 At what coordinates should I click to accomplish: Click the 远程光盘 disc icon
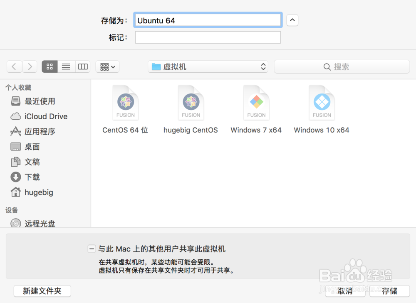pyautogui.click(x=16, y=223)
